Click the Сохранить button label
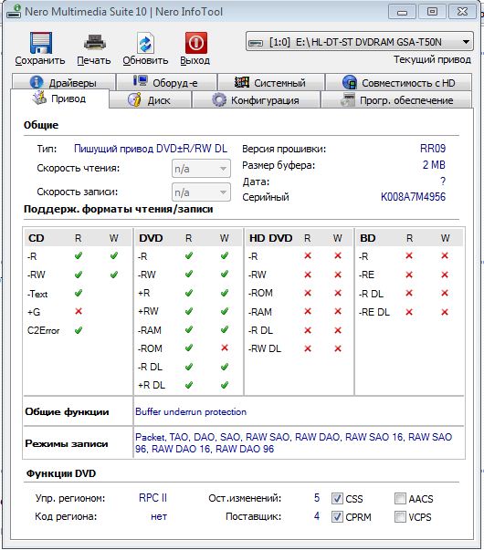This screenshot has height=550, width=484. click(x=40, y=61)
